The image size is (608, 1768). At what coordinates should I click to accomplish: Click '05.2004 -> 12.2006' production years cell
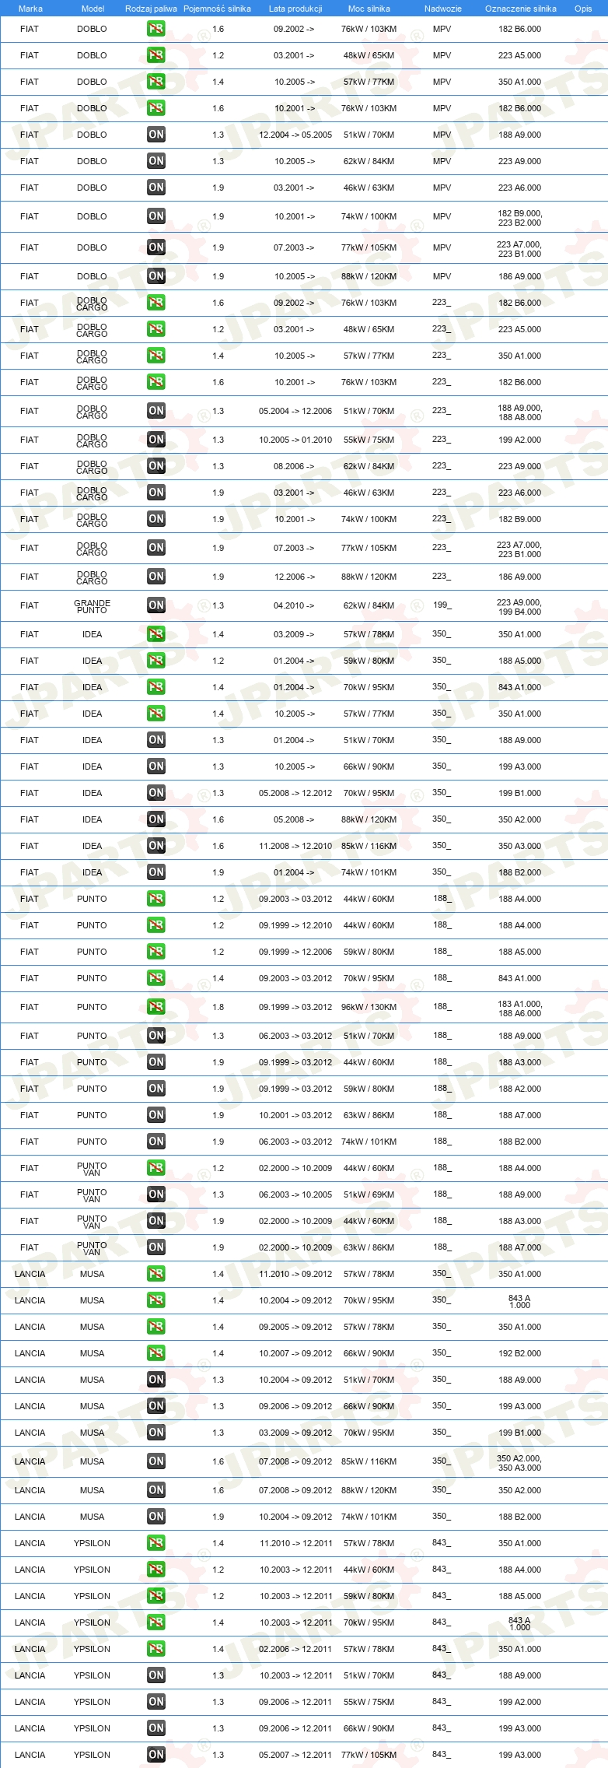[295, 411]
